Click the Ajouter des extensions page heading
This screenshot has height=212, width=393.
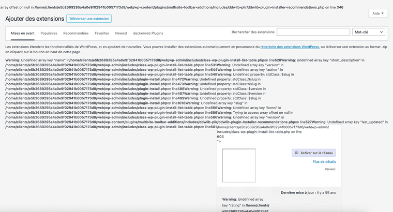pyautogui.click(x=35, y=19)
